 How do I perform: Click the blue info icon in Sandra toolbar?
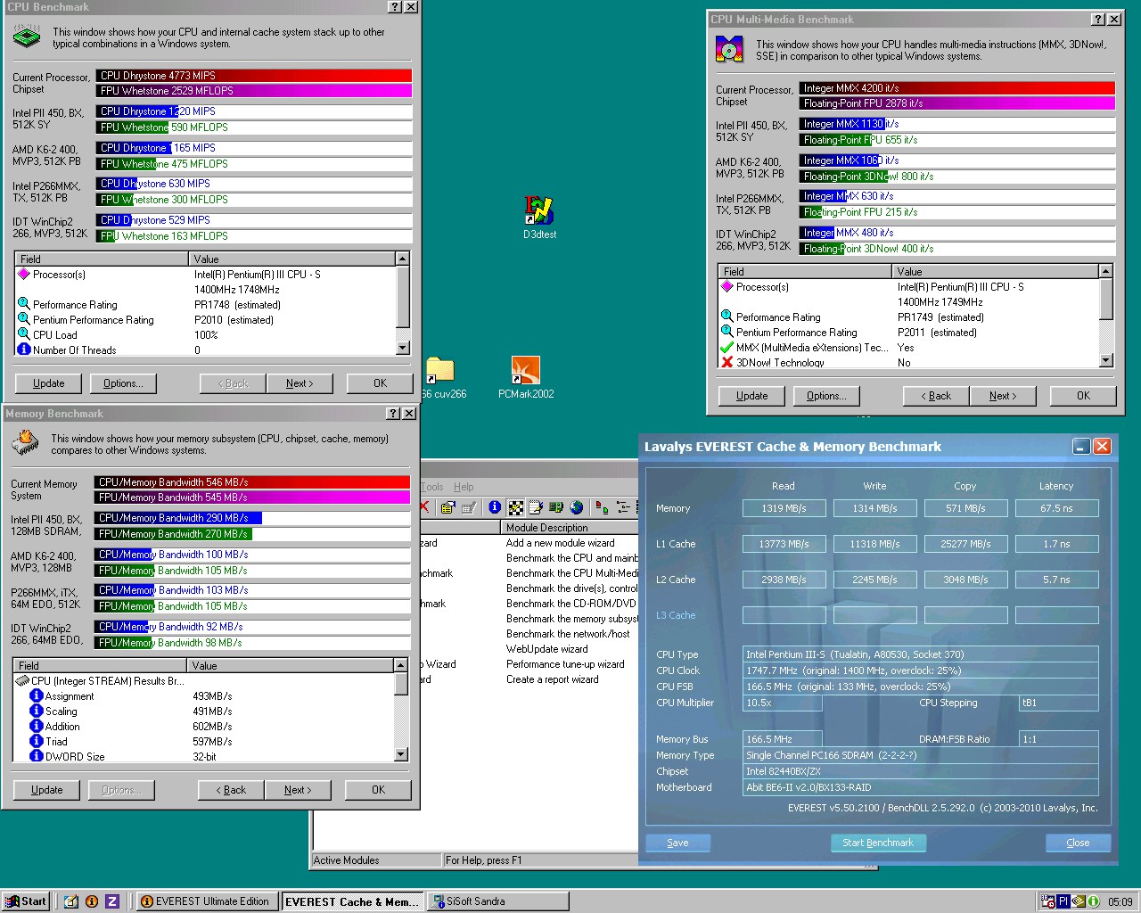tap(495, 507)
